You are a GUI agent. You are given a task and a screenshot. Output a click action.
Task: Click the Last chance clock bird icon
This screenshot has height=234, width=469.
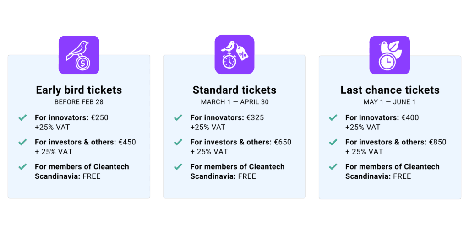pos(390,55)
